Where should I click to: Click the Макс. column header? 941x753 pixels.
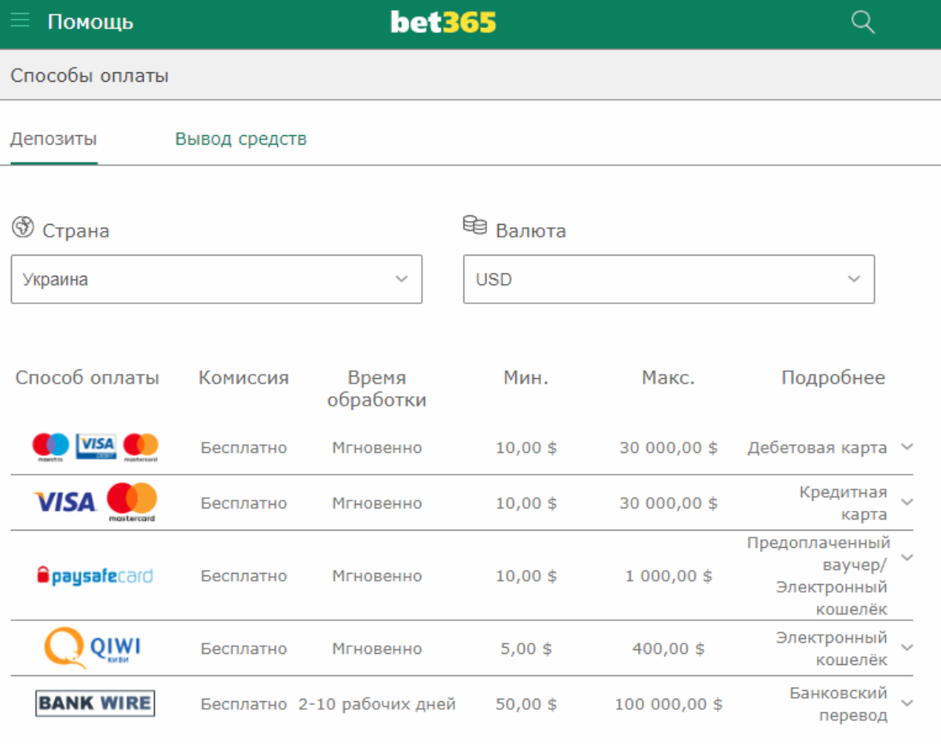(668, 378)
